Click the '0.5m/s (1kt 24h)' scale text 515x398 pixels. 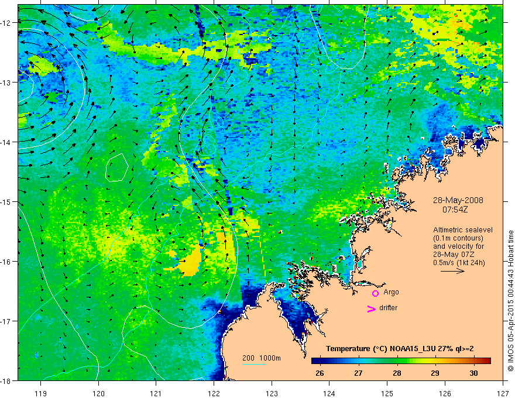click(x=459, y=263)
